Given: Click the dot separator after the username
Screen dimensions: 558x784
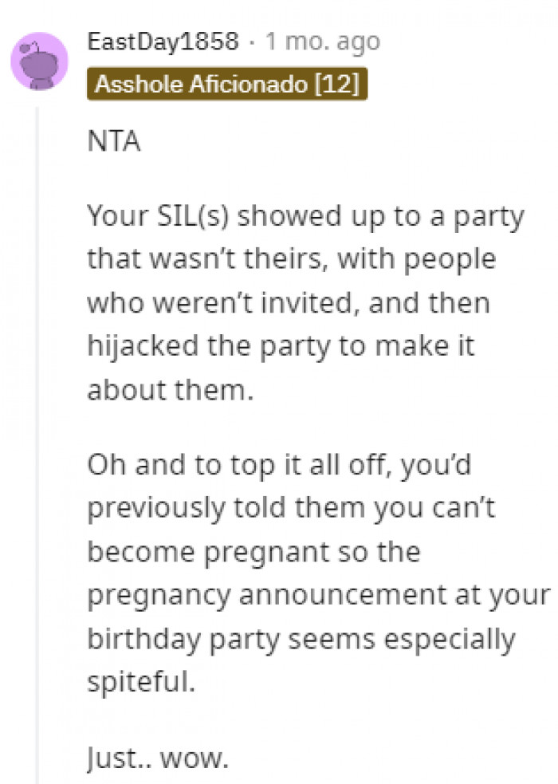Looking at the screenshot, I should [251, 41].
